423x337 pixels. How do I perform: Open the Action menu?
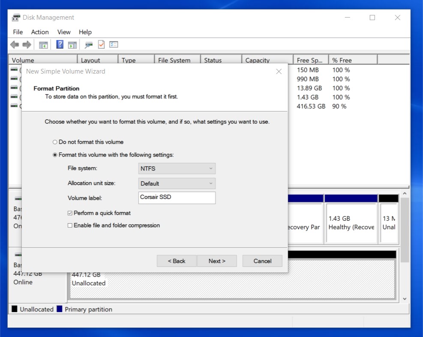(40, 32)
